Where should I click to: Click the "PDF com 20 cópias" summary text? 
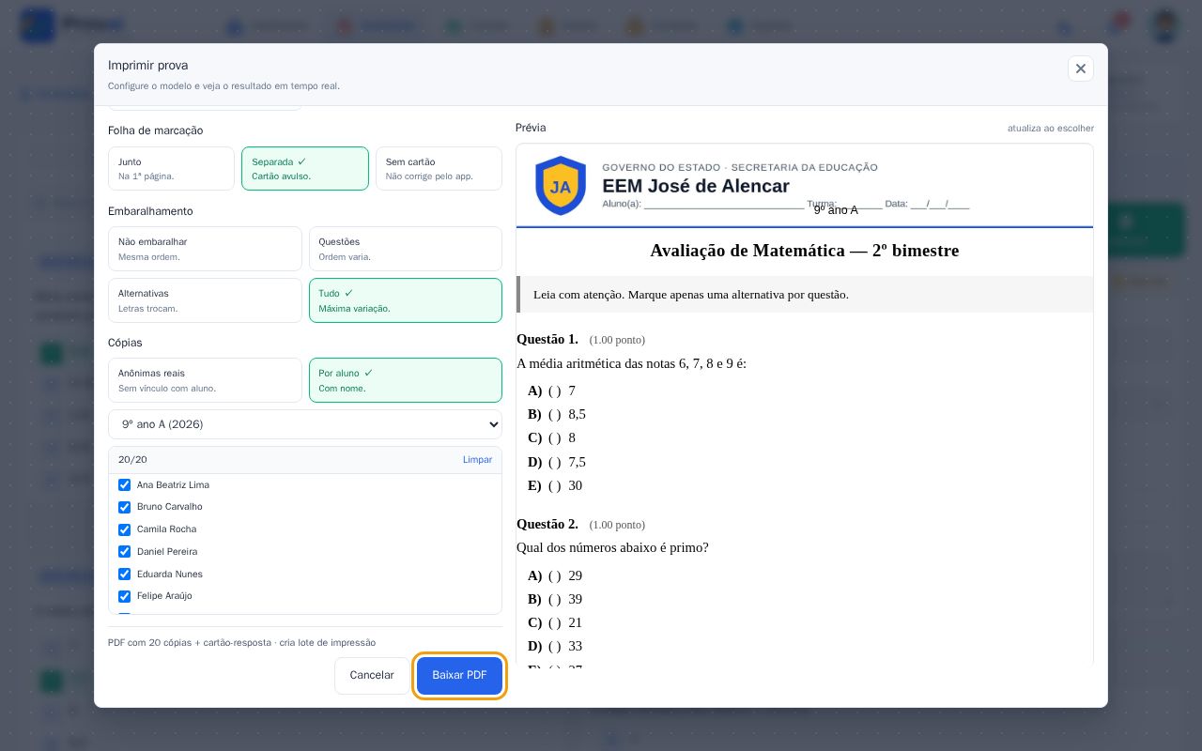pyautogui.click(x=241, y=643)
